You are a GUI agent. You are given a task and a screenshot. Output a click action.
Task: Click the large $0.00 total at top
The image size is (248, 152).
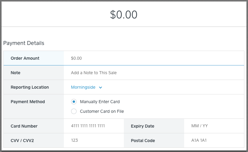124,15
